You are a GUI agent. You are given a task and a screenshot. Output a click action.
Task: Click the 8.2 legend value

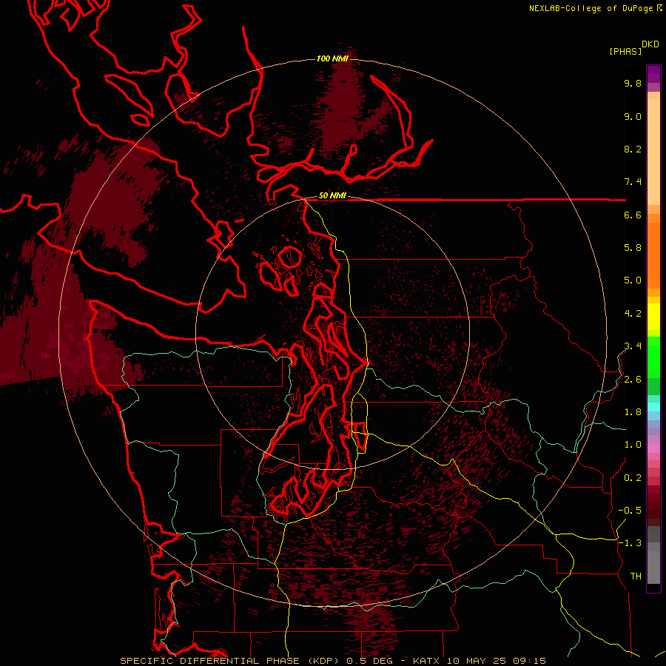click(x=633, y=149)
